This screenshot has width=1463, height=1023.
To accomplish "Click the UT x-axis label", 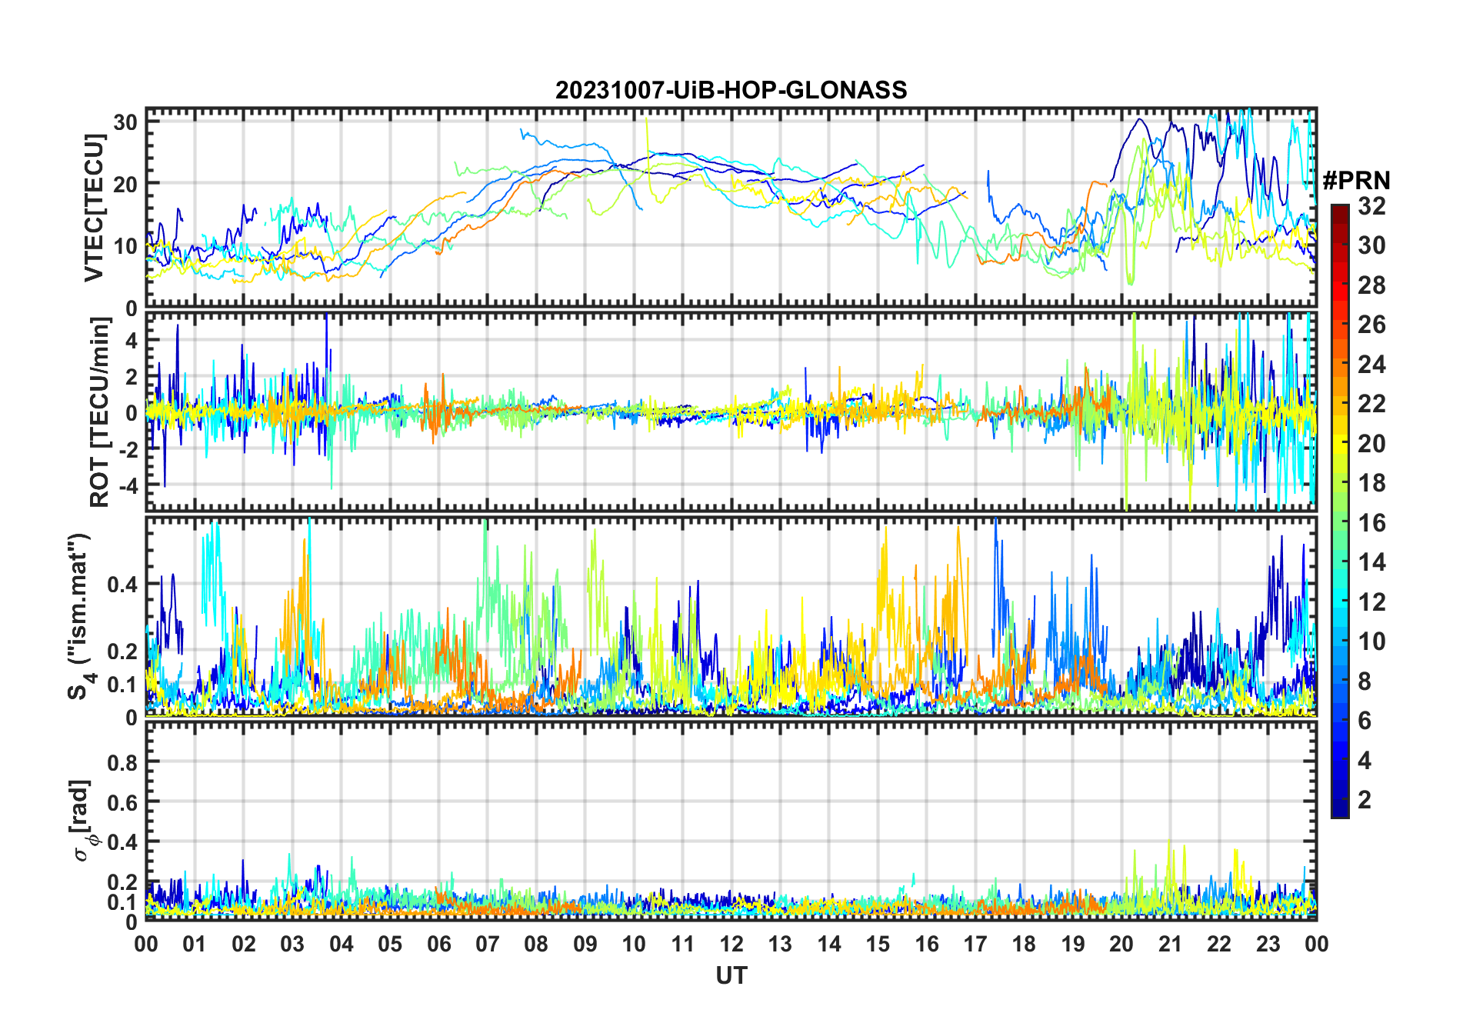I will [x=731, y=976].
